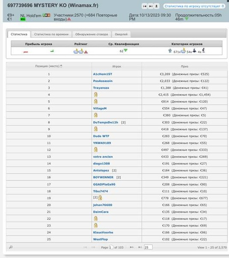Click the lock icon in position 23 row

click(96, 225)
